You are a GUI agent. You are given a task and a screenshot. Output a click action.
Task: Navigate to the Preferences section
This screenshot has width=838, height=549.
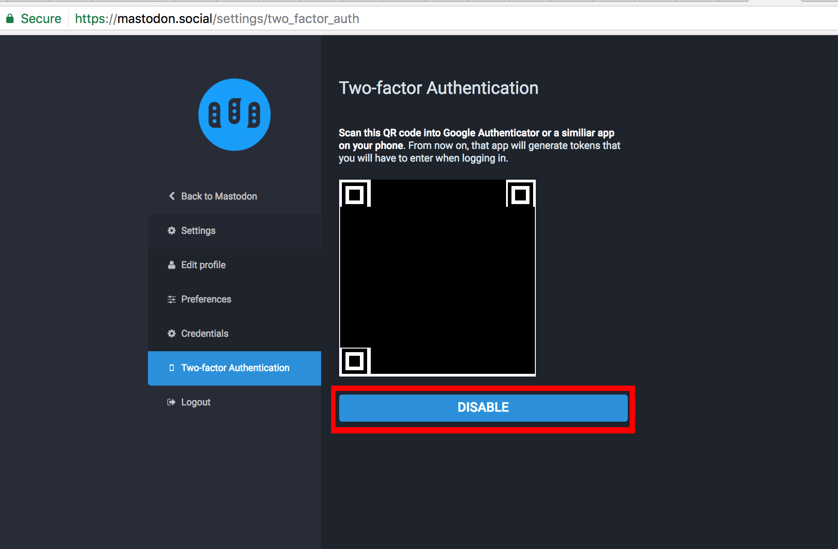tap(206, 299)
